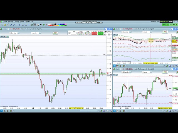Open the Options menu
The image size is (178, 133).
(27, 22)
